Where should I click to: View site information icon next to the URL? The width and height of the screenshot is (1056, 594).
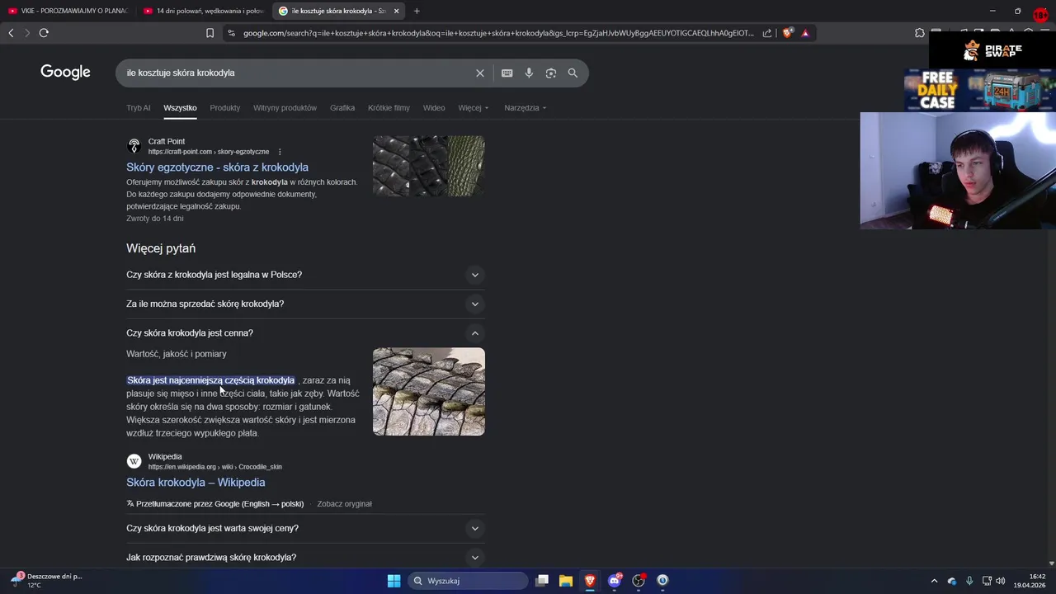[231, 33]
